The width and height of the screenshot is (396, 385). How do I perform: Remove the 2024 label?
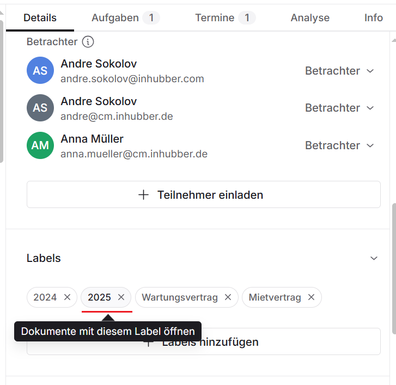click(x=68, y=297)
